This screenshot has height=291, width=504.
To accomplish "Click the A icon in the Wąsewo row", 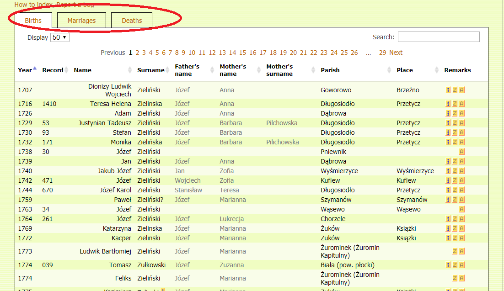I will [462, 209].
